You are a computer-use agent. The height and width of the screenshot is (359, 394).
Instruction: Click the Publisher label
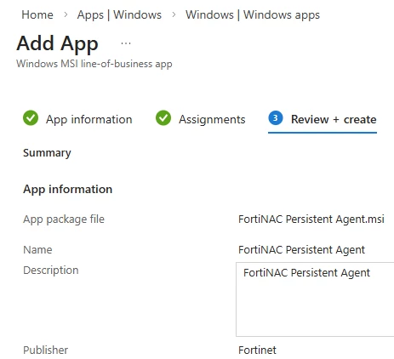coord(45,350)
